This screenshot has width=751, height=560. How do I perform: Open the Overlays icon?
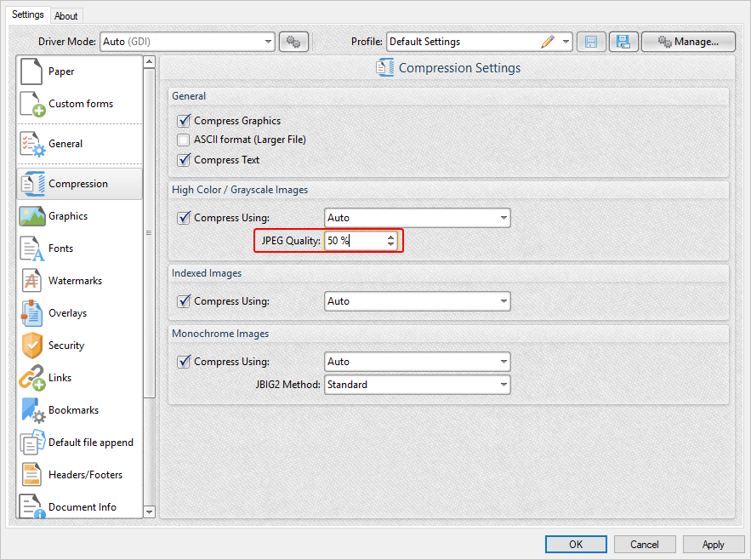click(x=31, y=313)
